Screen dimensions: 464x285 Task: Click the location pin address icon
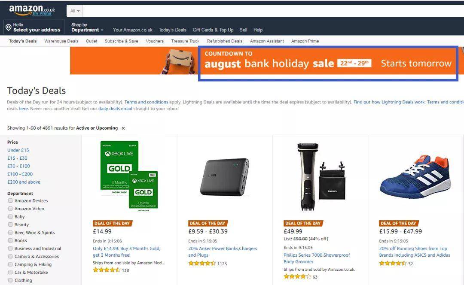pos(9,27)
